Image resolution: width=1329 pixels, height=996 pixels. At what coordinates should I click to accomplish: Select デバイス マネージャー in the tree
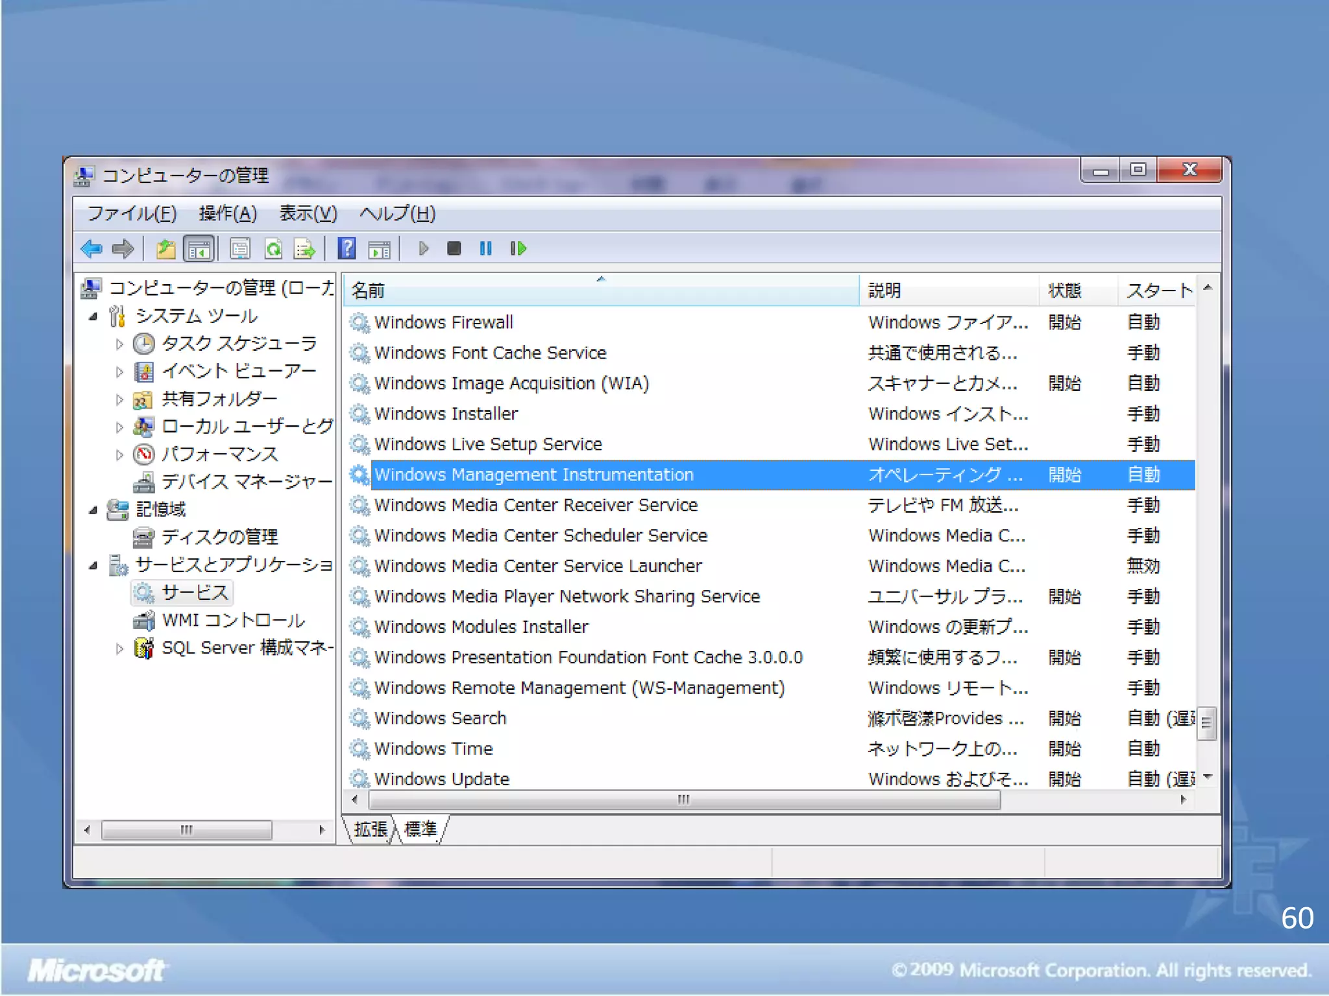click(245, 482)
